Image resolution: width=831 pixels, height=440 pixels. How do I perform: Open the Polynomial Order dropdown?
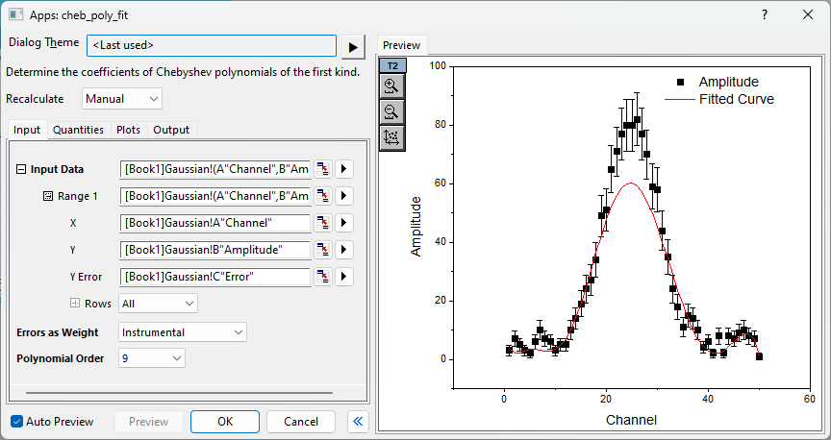(x=152, y=358)
